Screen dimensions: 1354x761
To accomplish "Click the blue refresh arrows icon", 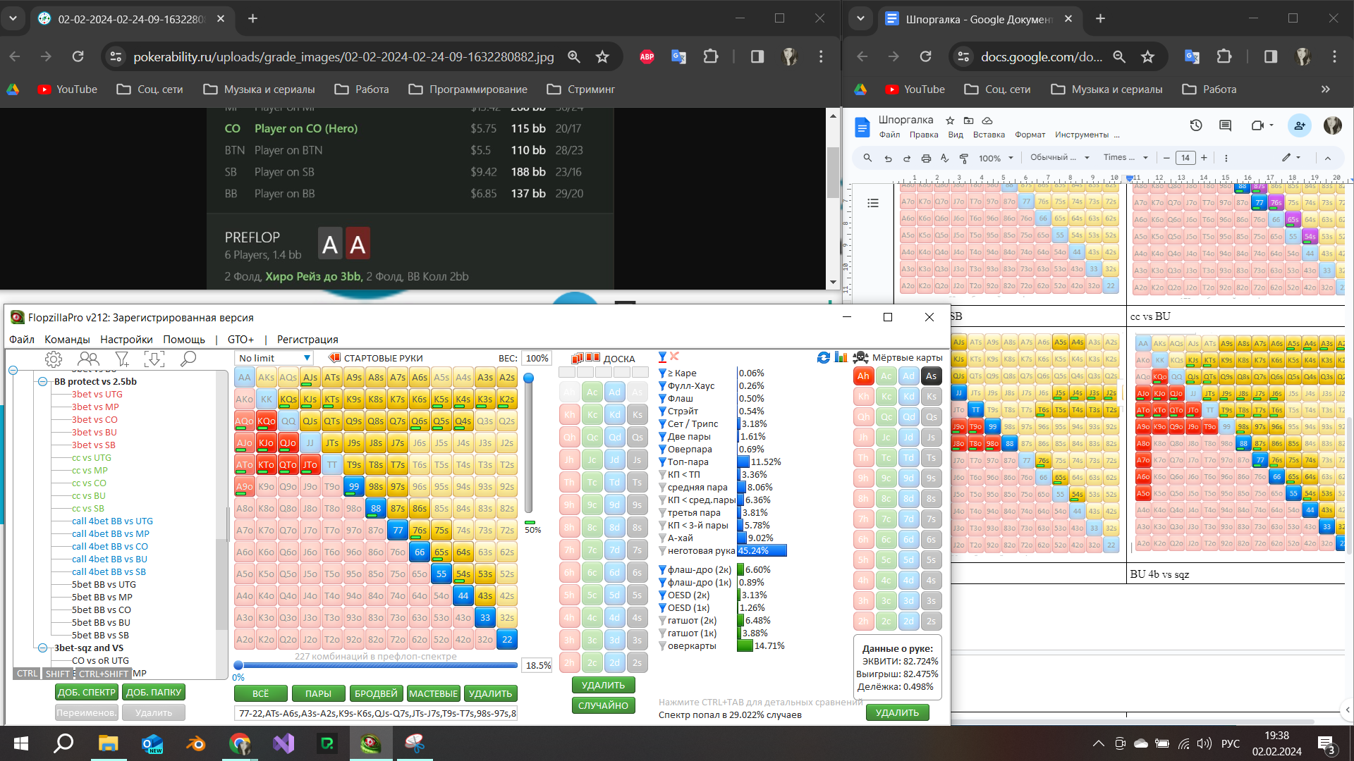I will [823, 357].
